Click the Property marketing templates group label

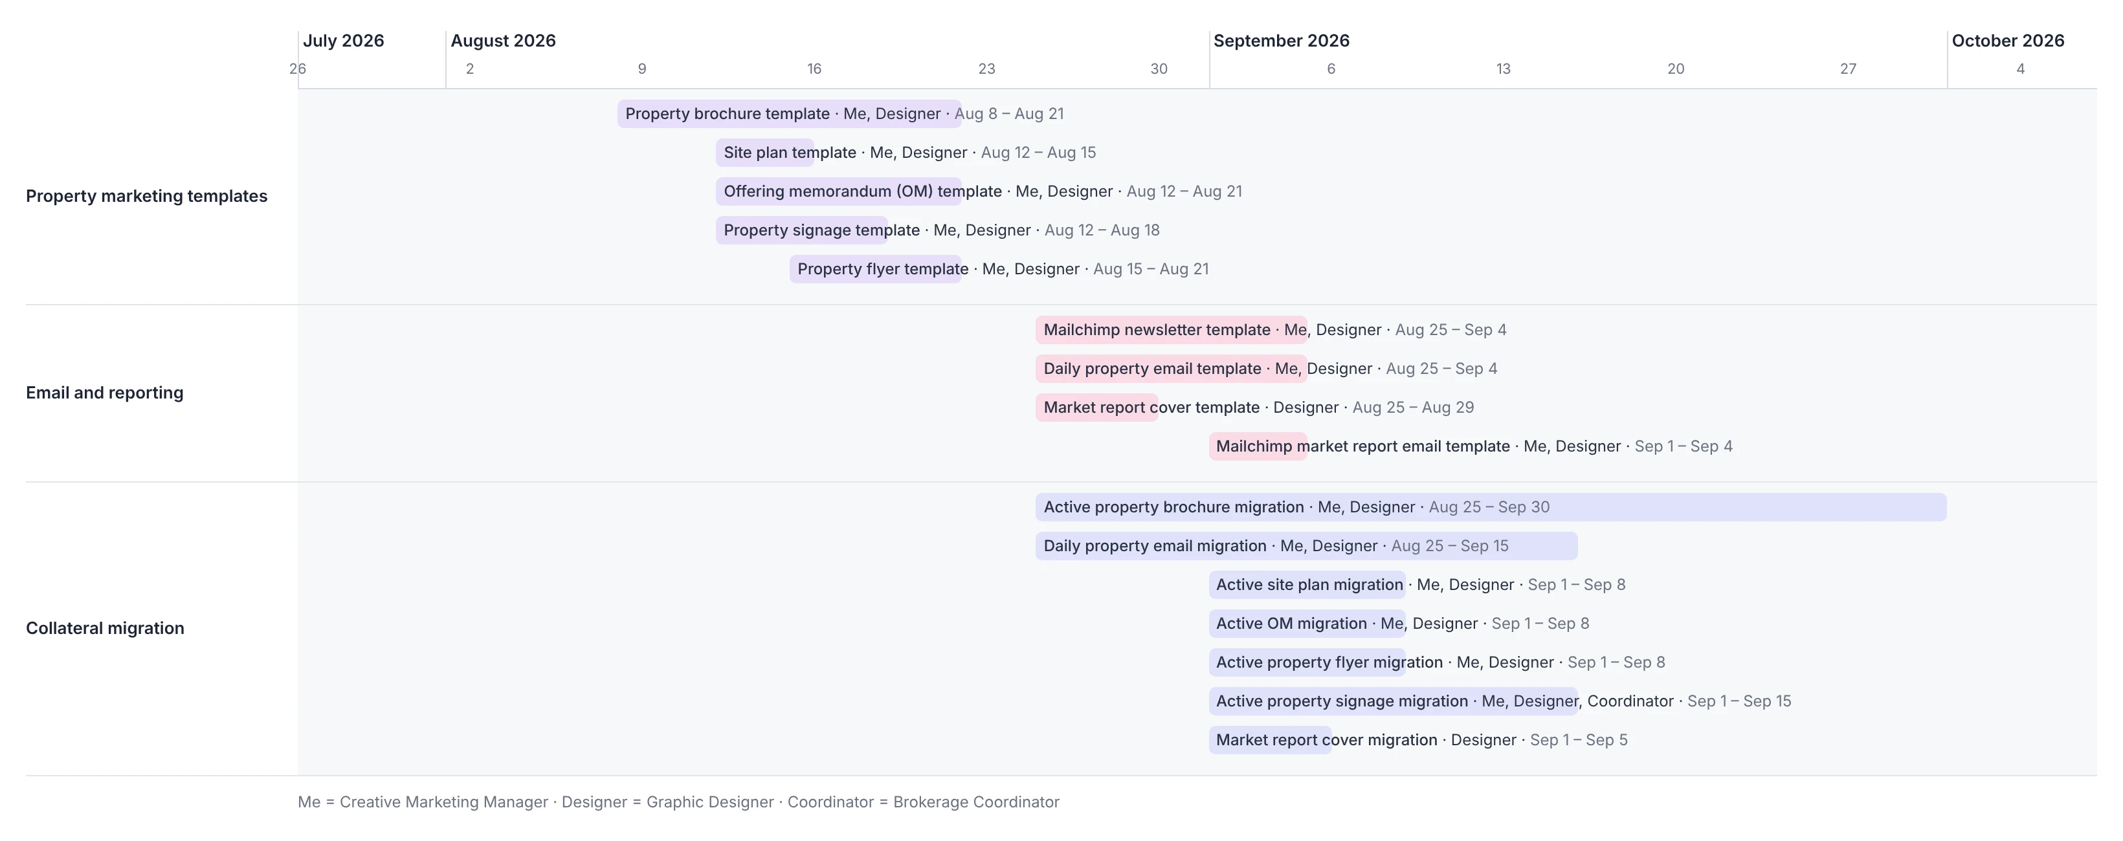point(147,196)
